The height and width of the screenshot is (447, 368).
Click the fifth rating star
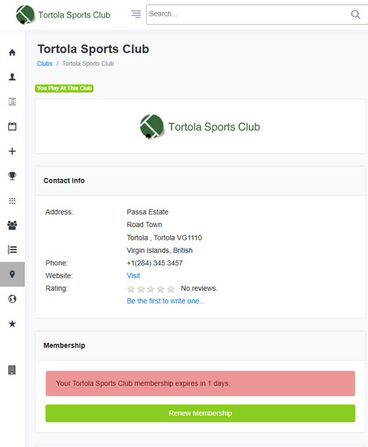[171, 289]
